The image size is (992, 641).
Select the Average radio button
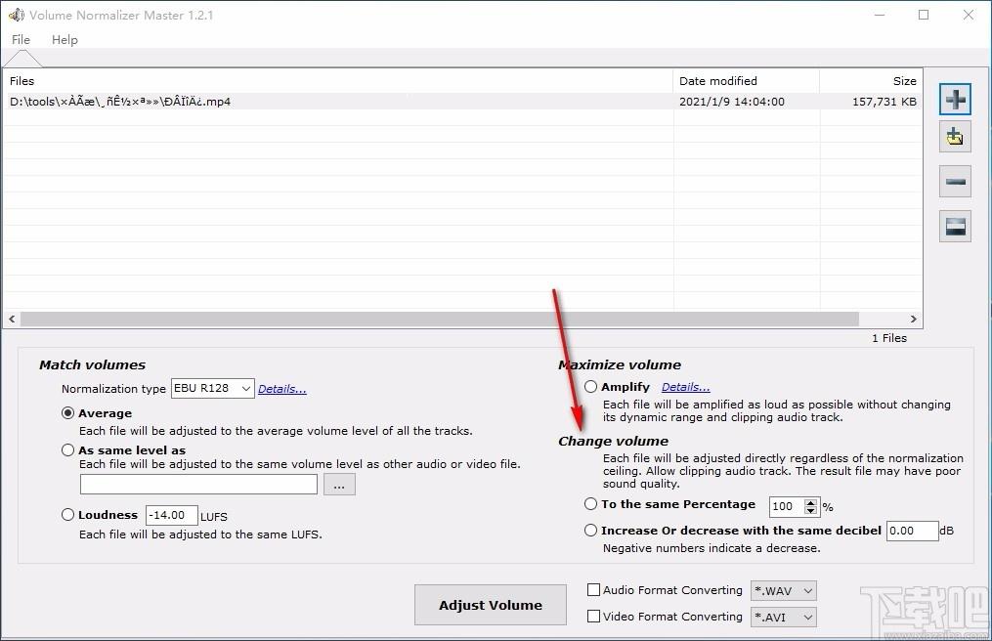[67, 413]
